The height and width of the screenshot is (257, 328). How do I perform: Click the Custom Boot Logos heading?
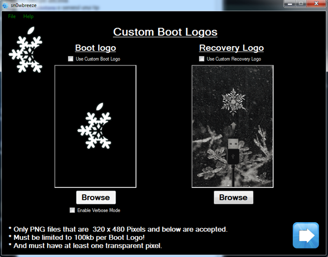[165, 32]
